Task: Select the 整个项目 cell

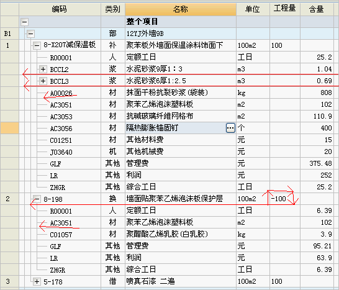Action: pos(181,22)
